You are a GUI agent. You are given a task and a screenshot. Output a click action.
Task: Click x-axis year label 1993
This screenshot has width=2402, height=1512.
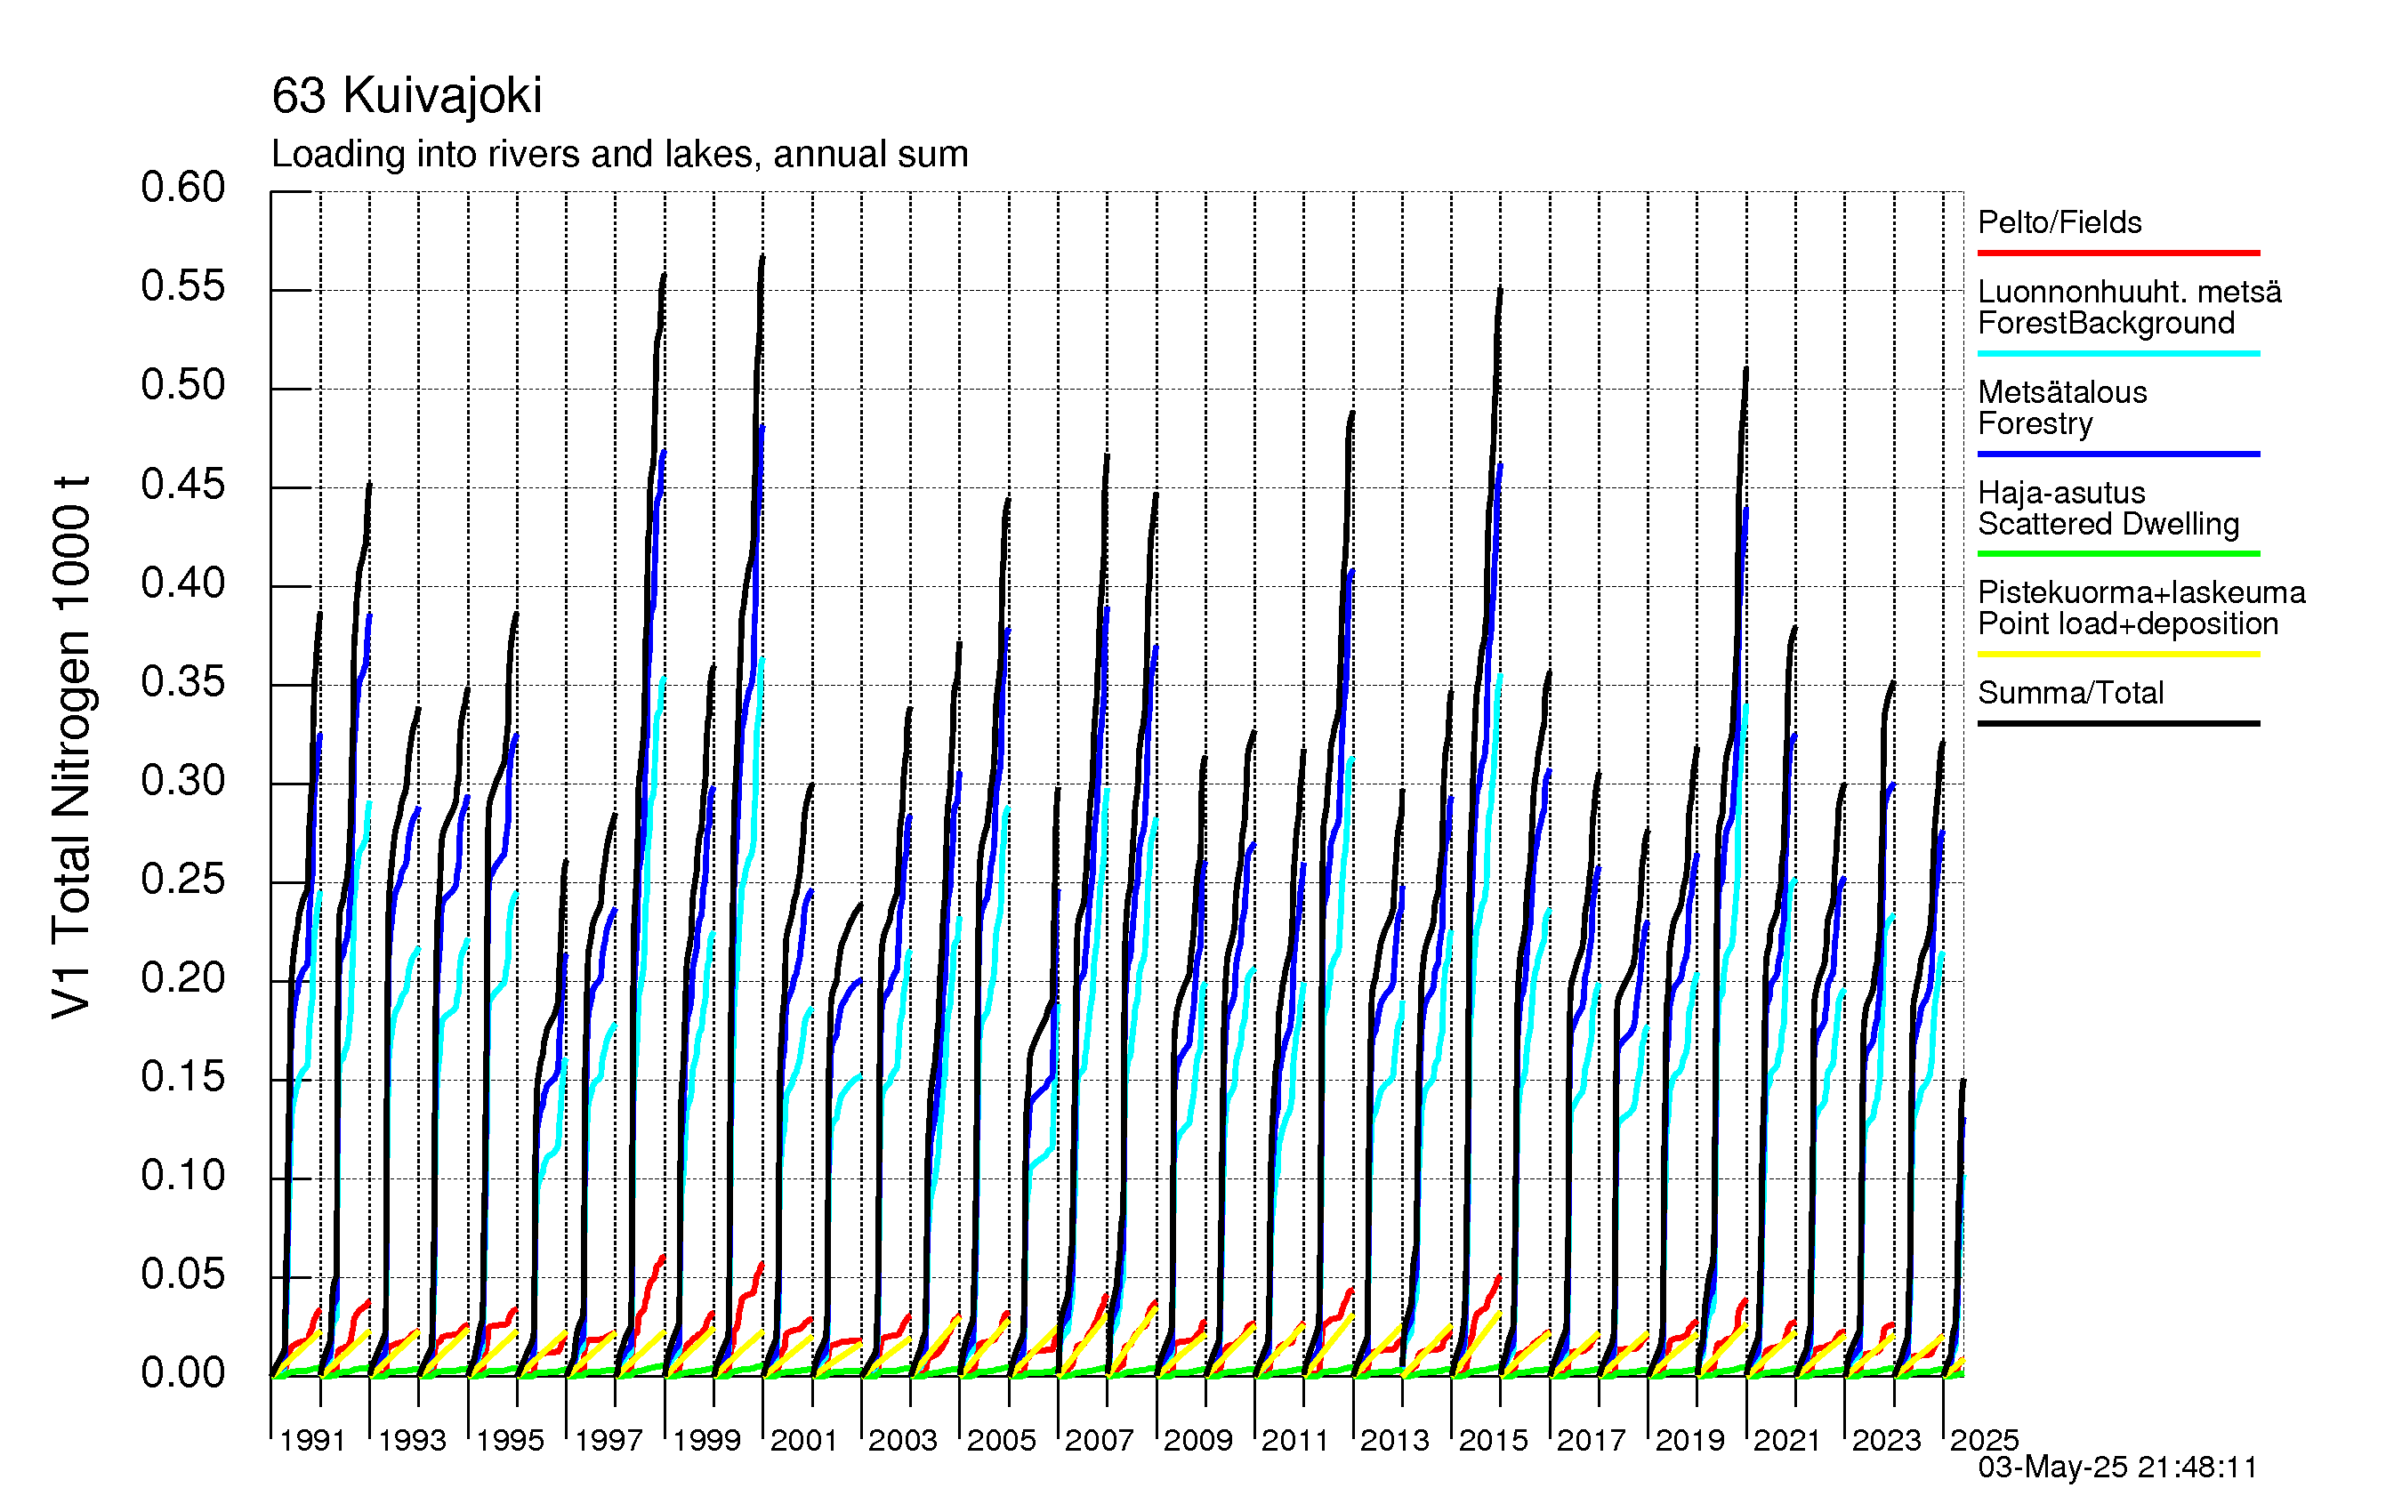411,1440
